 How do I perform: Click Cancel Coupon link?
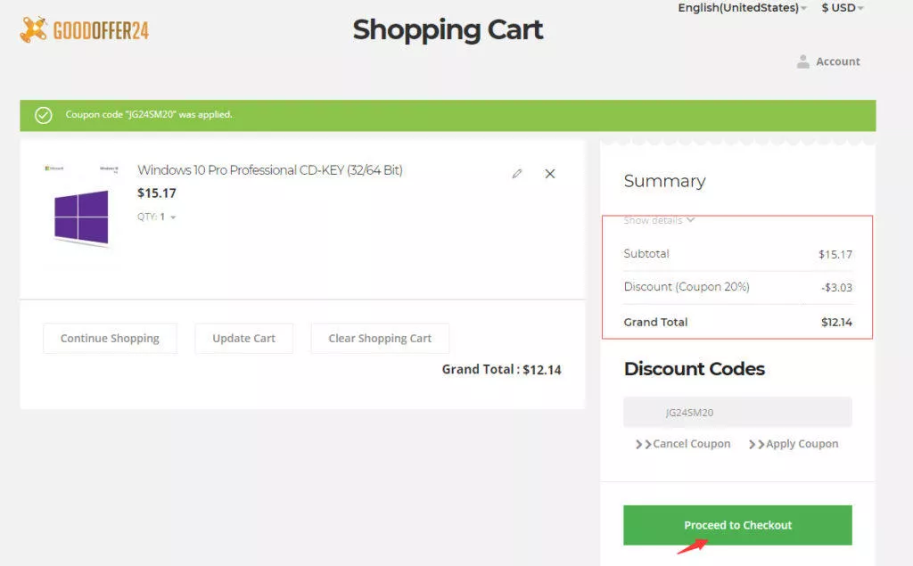click(691, 444)
